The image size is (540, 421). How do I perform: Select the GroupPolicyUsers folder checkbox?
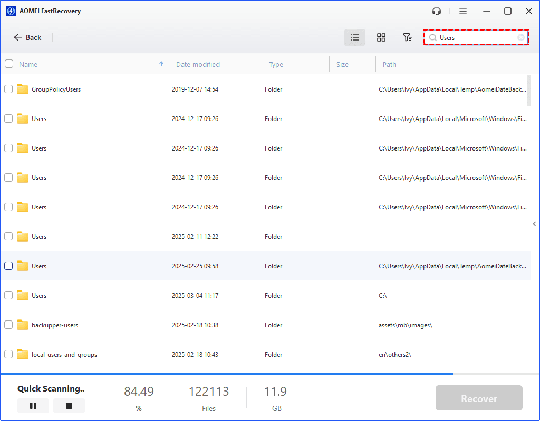(x=8, y=89)
